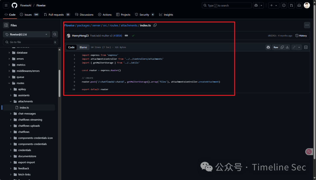Switch to the Code tab
Viewport: 316px width, 180px height.
point(10,15)
